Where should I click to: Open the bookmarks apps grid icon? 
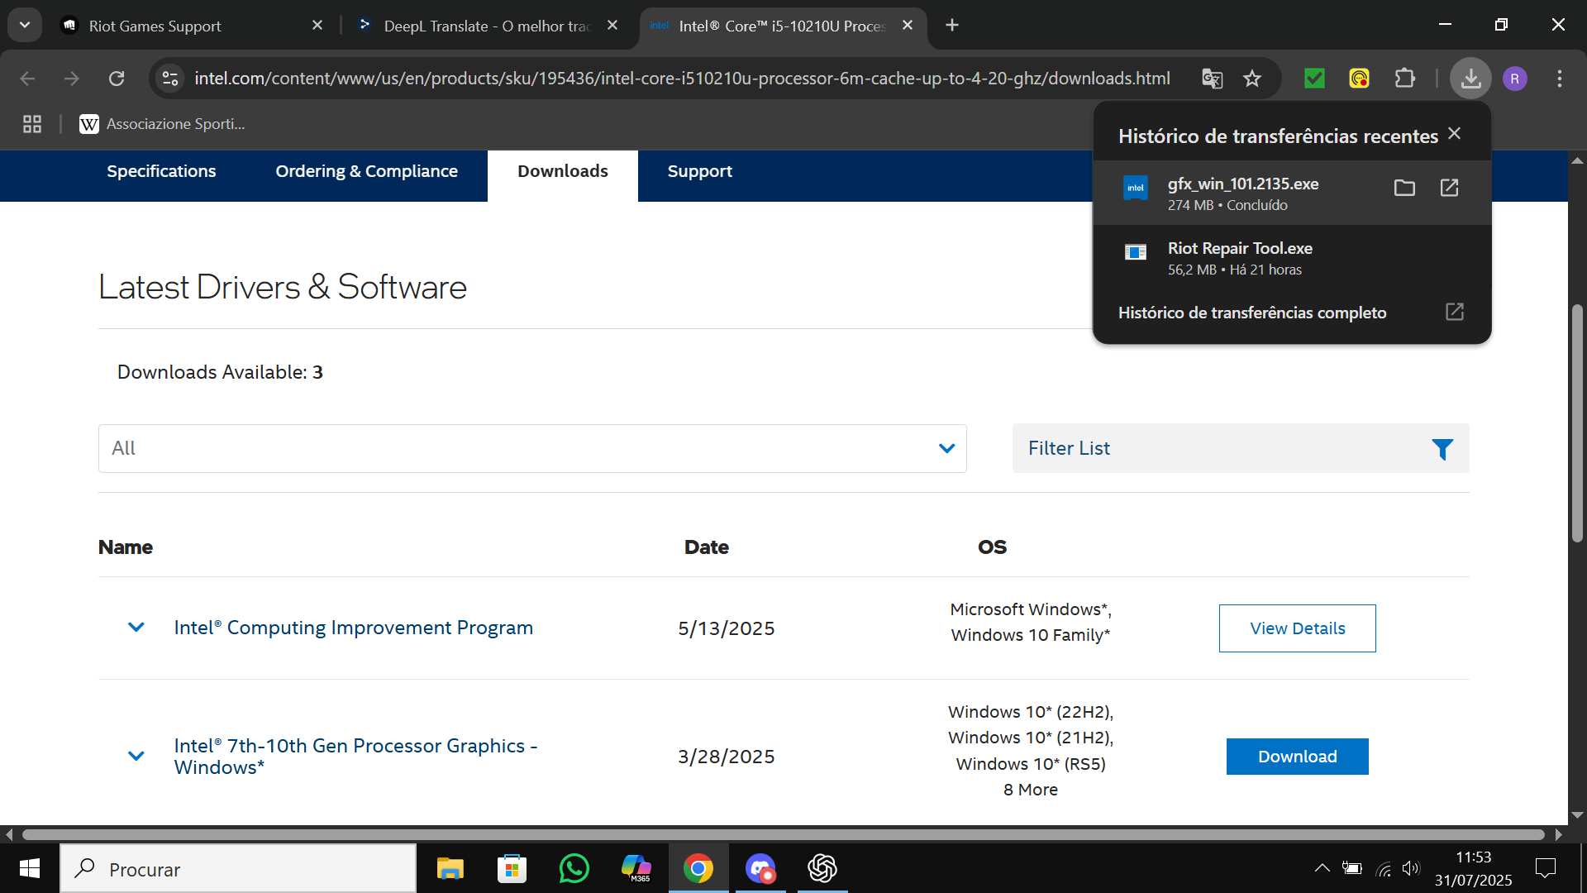(32, 124)
